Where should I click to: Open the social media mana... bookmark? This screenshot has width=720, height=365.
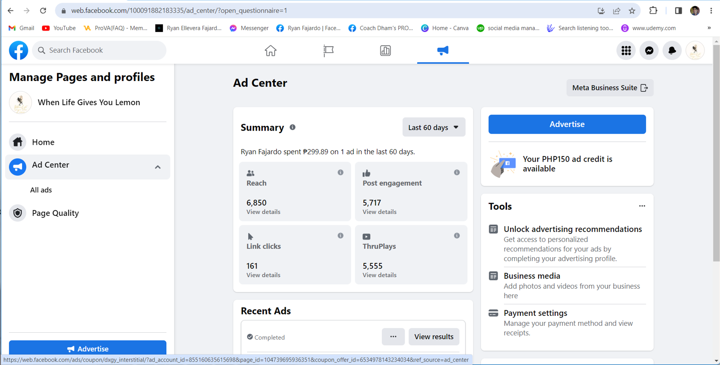508,28
